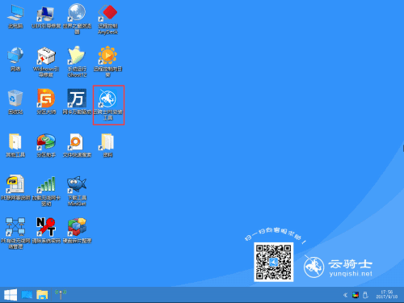Open the AnyDesk remote control shortcut
This screenshot has width=404, height=303.
coord(107,19)
